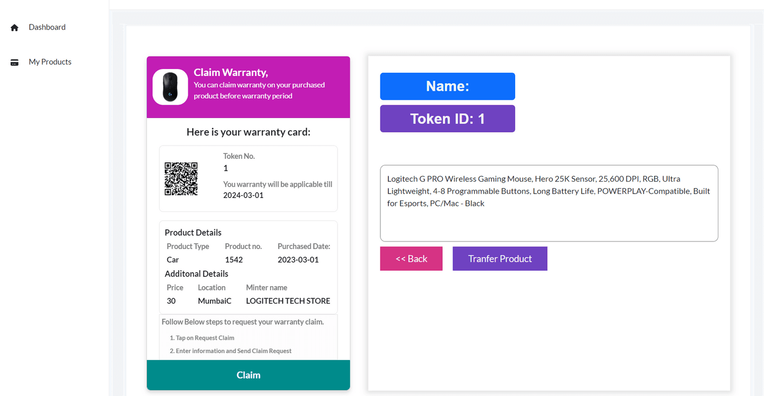Select the warranty date 2024-03-01

(x=244, y=195)
